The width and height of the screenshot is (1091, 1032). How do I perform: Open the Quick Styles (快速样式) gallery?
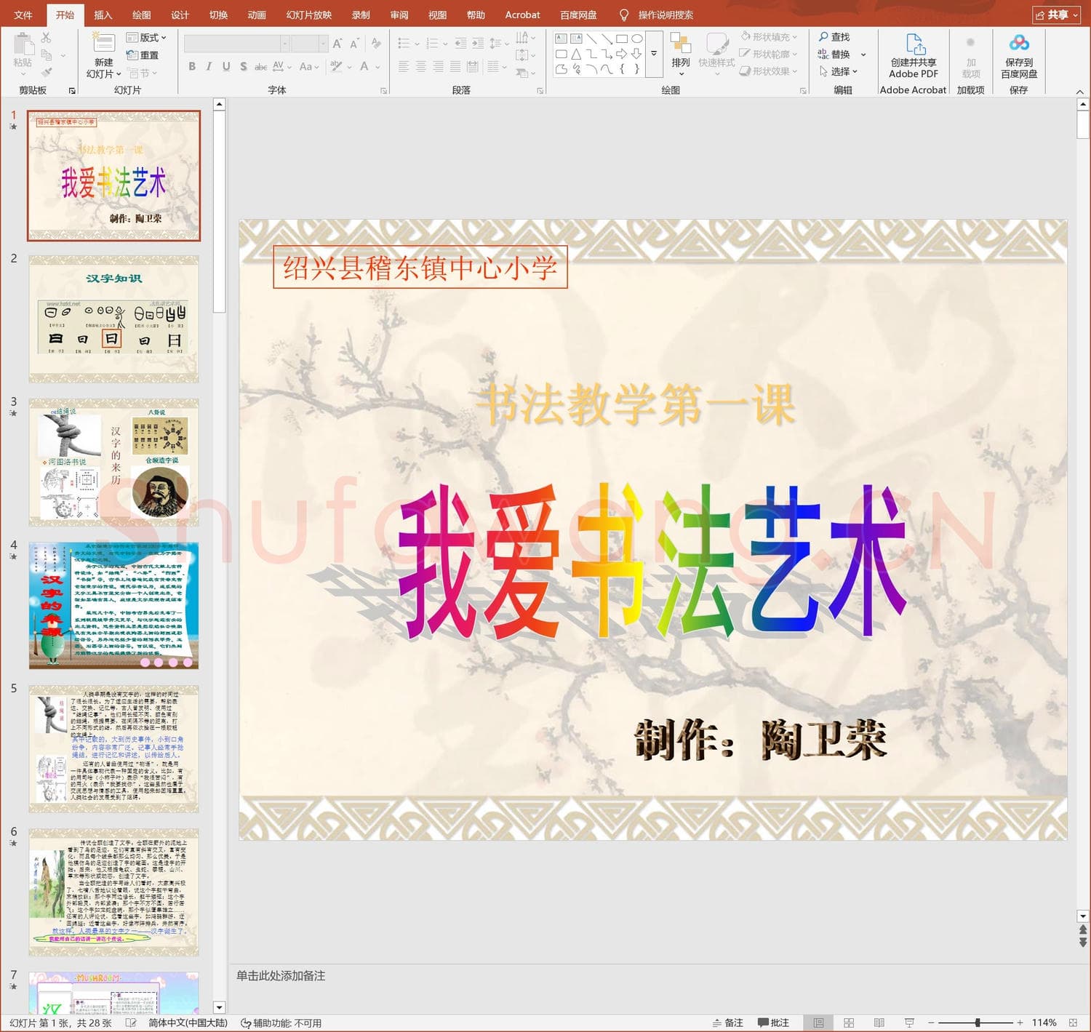coord(716,54)
